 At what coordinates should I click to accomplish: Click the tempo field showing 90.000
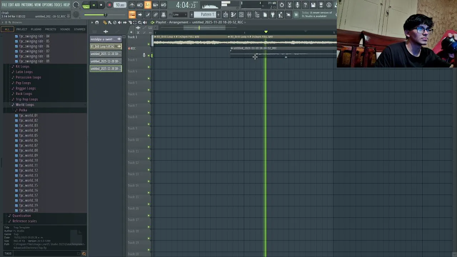(x=120, y=5)
